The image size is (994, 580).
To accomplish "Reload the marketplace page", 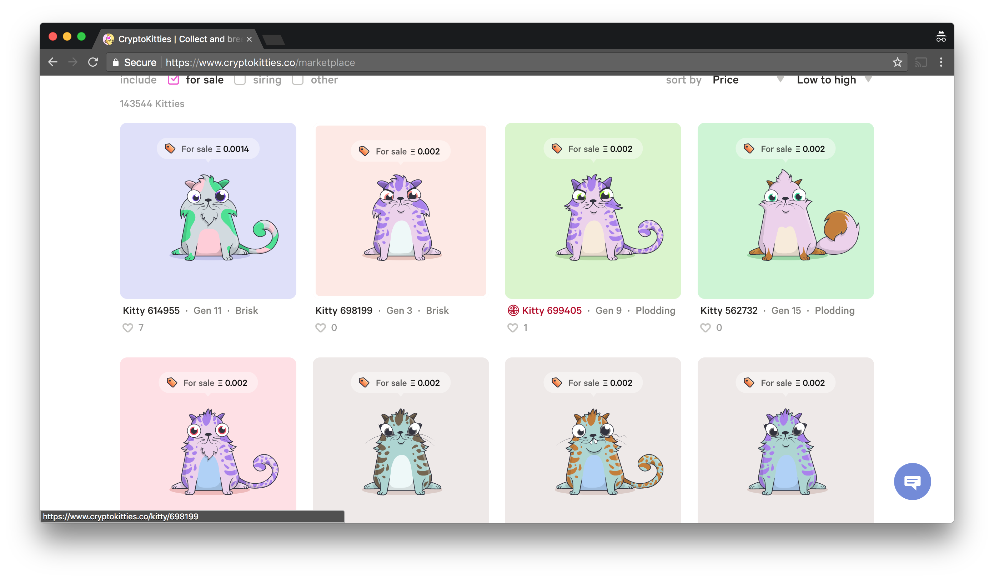I will 93,62.
